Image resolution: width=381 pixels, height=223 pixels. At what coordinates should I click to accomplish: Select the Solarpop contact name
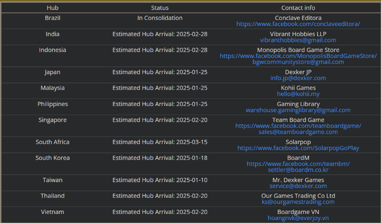(298, 142)
